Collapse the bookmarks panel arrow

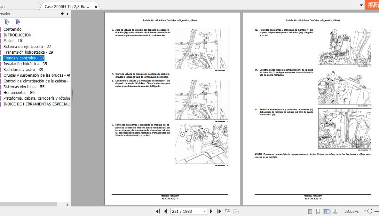pos(67,14)
